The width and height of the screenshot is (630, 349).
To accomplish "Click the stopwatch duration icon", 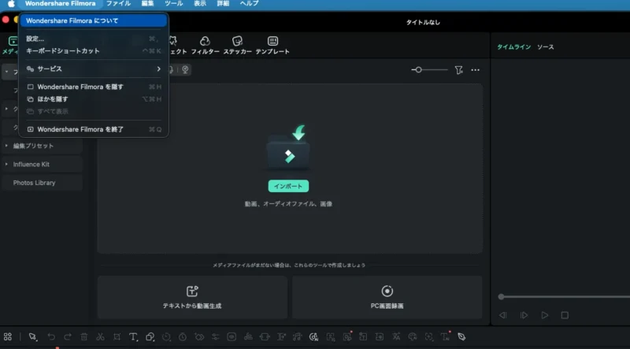I will (183, 337).
